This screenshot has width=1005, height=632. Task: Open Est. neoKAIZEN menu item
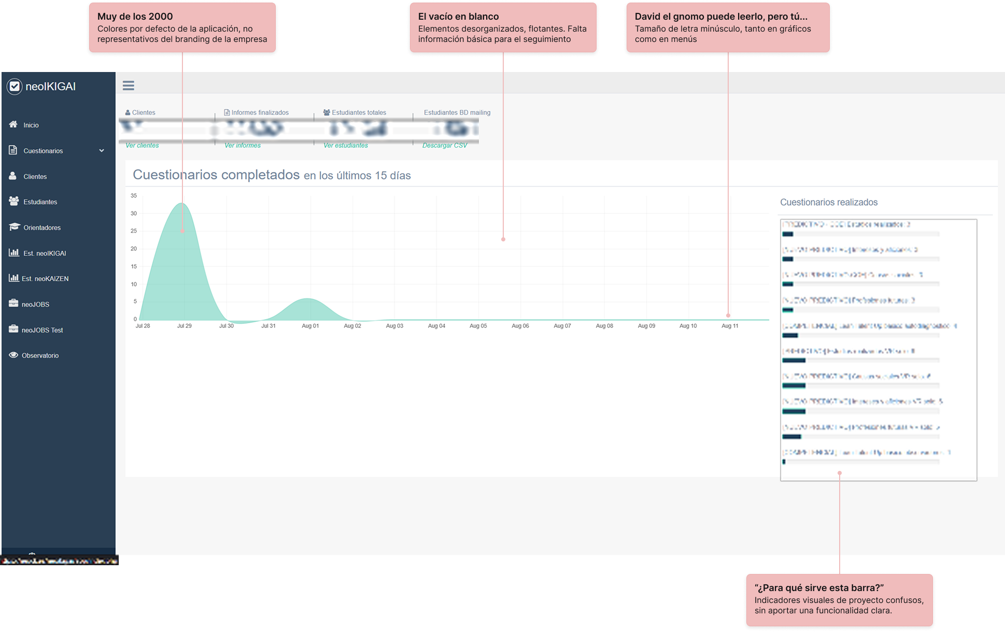click(x=45, y=279)
